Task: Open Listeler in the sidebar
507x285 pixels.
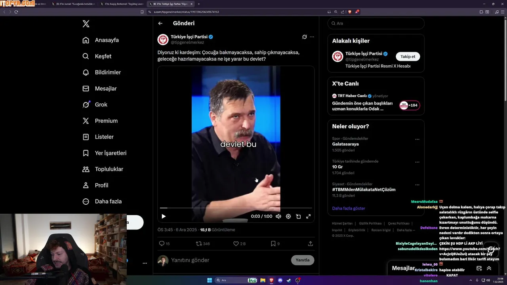Action: point(98,137)
